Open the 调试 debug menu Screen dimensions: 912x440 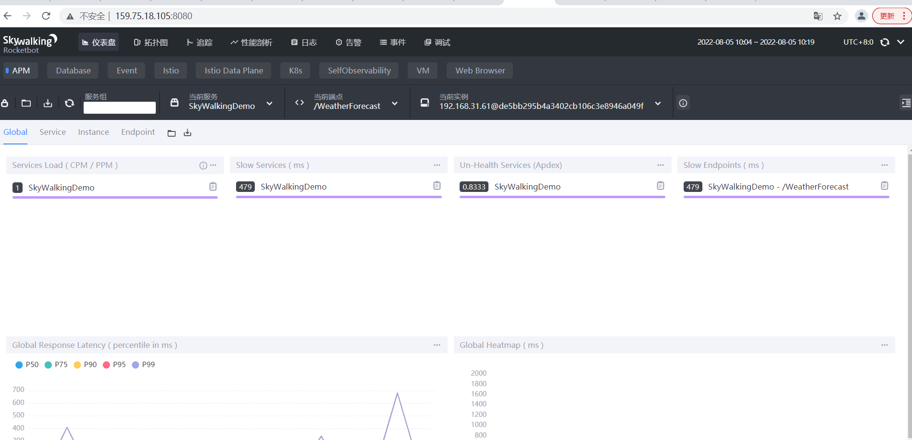click(x=437, y=42)
